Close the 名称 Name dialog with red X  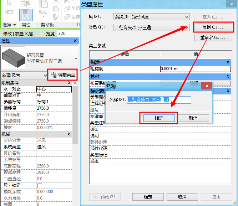point(207,86)
